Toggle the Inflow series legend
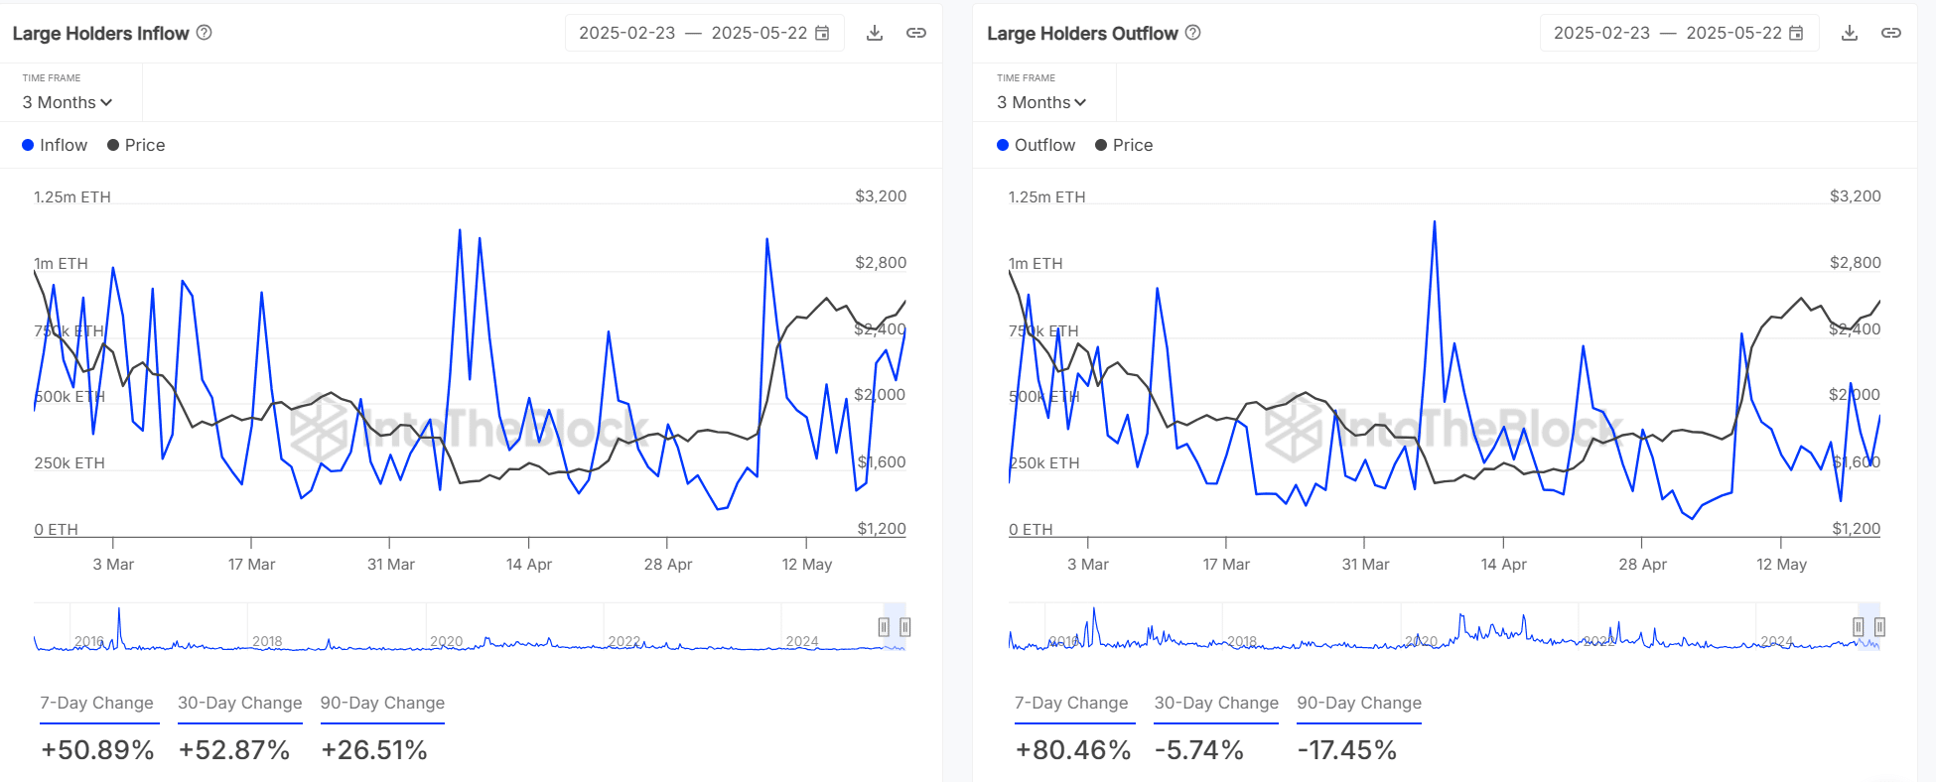 pos(55,145)
